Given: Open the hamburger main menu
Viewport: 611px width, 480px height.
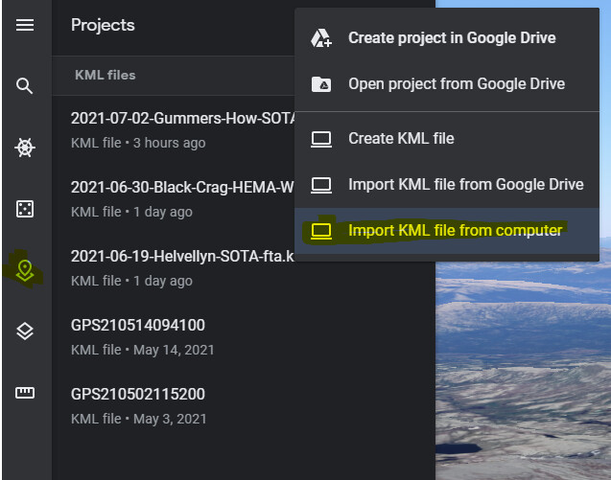Looking at the screenshot, I should (x=25, y=25).
